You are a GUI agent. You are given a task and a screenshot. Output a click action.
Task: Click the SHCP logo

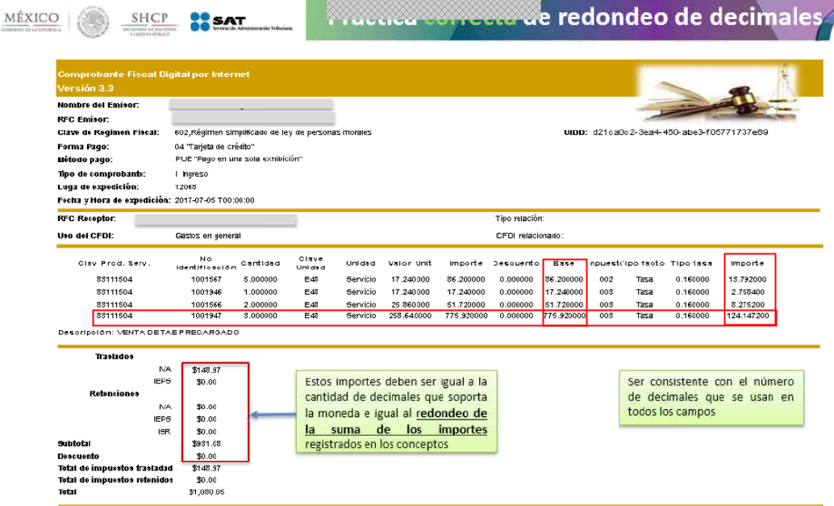(149, 23)
